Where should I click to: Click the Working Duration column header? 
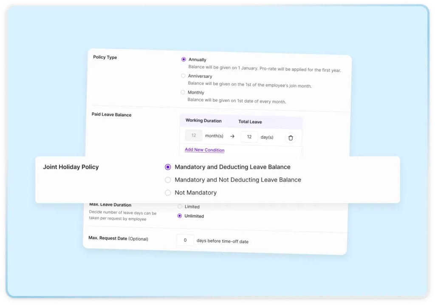pyautogui.click(x=203, y=121)
